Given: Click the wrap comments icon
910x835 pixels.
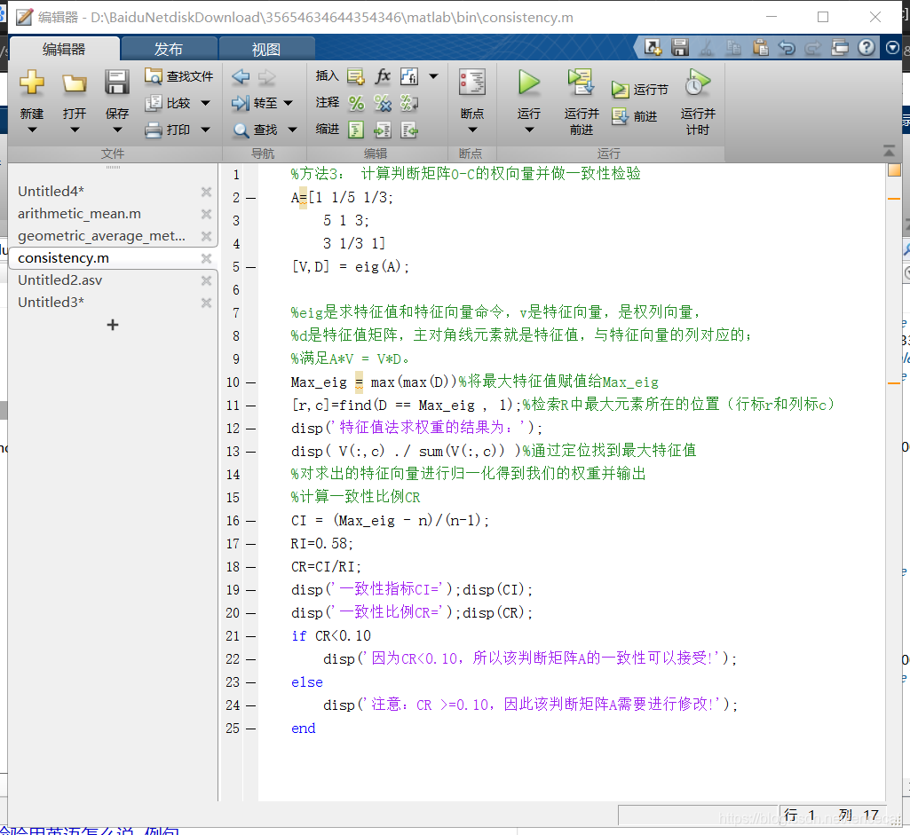Looking at the screenshot, I should tap(409, 103).
